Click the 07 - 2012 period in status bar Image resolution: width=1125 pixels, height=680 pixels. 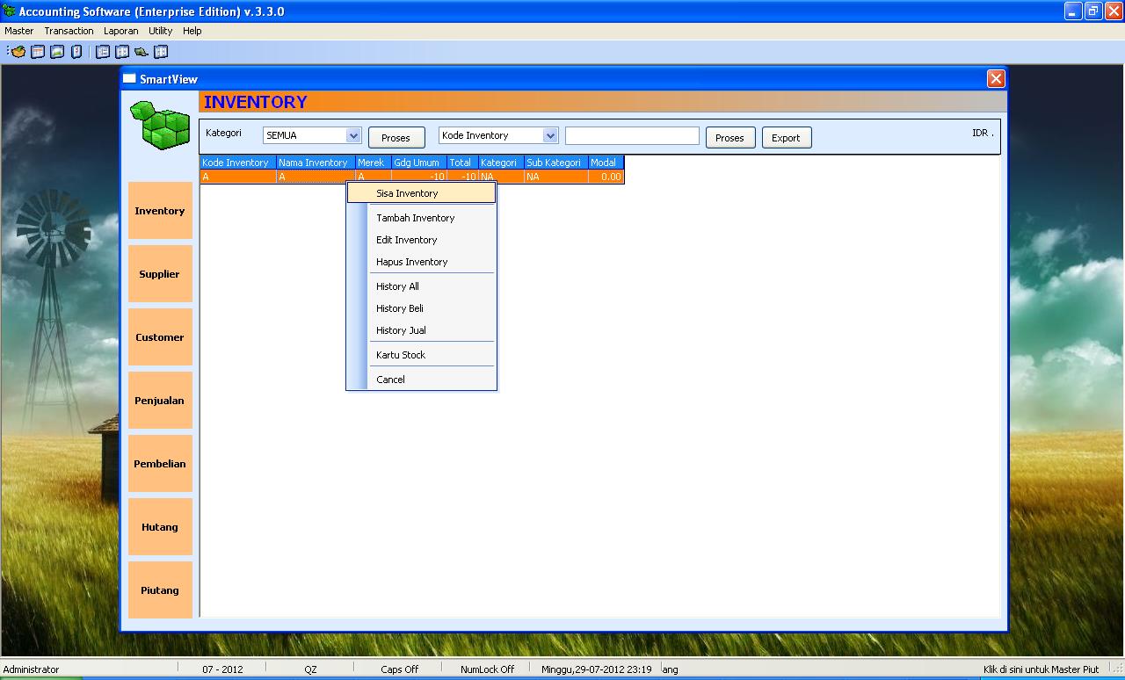tap(222, 669)
